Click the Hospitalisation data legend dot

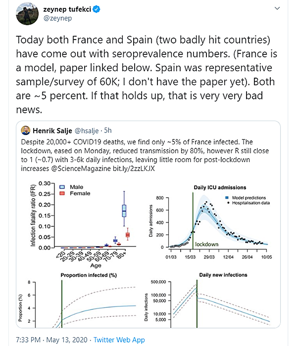point(228,203)
